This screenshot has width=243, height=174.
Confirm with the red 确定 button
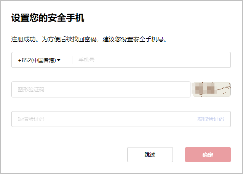click(208, 155)
